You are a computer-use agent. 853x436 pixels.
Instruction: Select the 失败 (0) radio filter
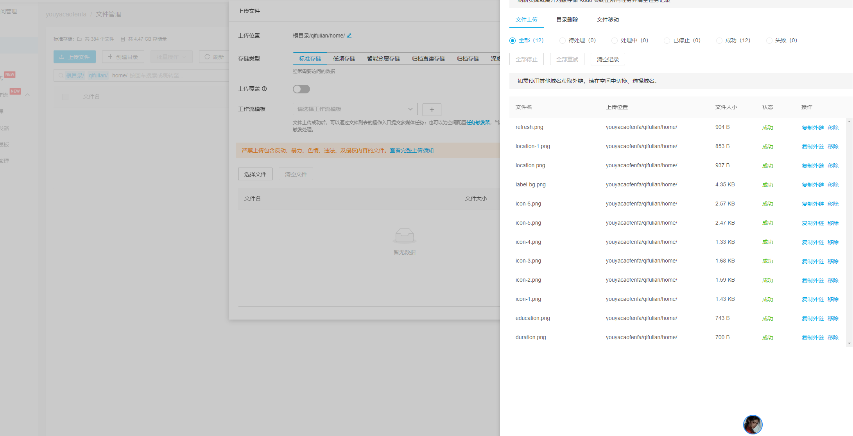pos(769,41)
